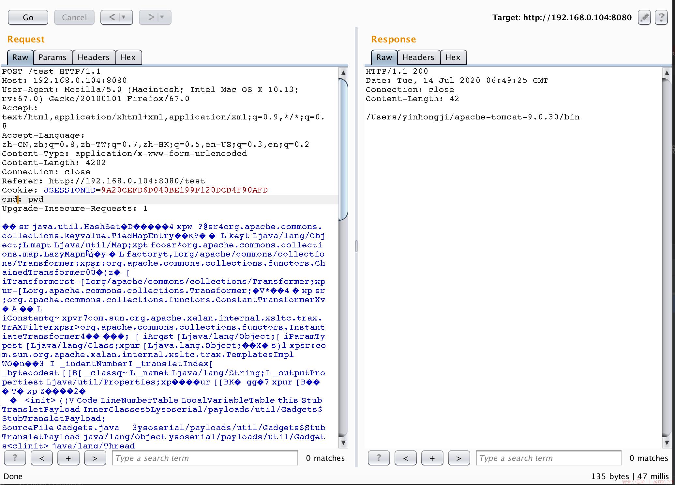Jump to next match in request search
This screenshot has width=675, height=485.
point(95,458)
